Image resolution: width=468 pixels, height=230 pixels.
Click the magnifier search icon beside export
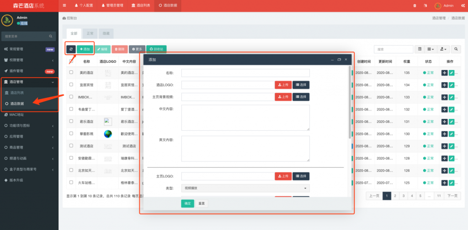[456, 49]
